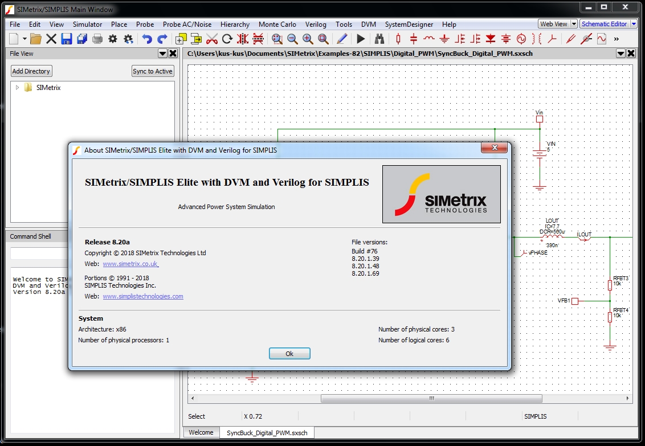Open the Simulator menu
This screenshot has width=645, height=446.
point(87,24)
